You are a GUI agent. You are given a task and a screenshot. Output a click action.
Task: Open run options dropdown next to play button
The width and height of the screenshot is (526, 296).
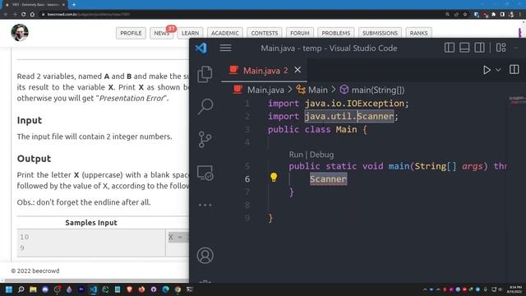coord(498,70)
